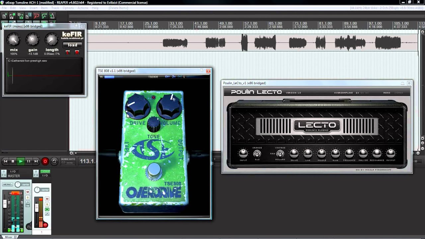Image resolution: width=425 pixels, height=239 pixels.
Task: Turn the Lecto High knob
Action: point(335,153)
